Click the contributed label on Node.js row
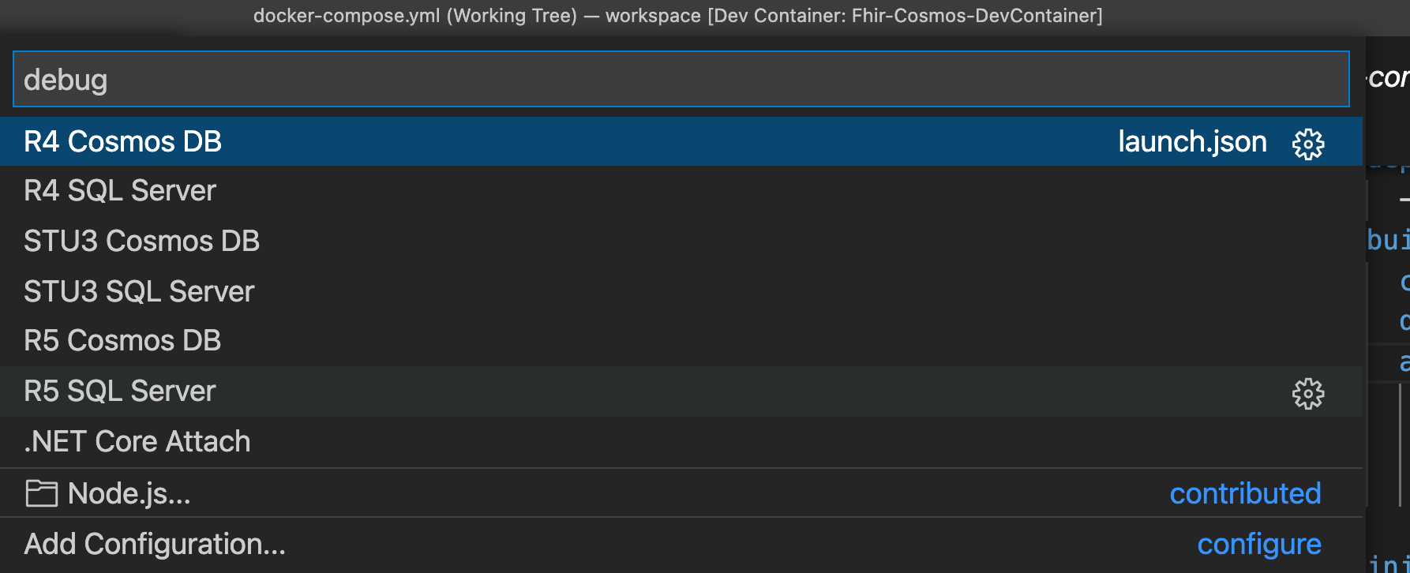Image resolution: width=1410 pixels, height=573 pixels. 1245,494
